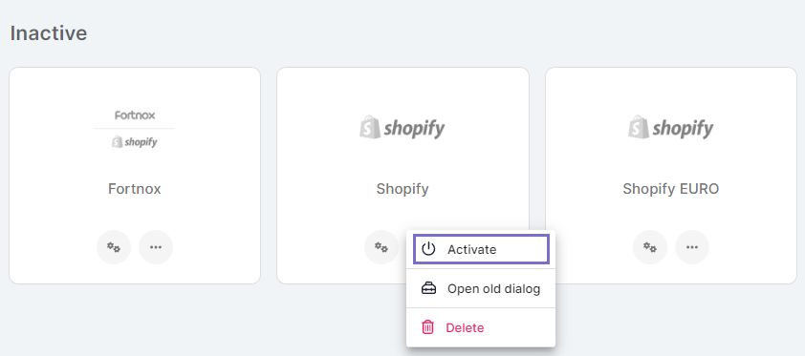Choose Open old dialog menu entry

click(x=481, y=288)
